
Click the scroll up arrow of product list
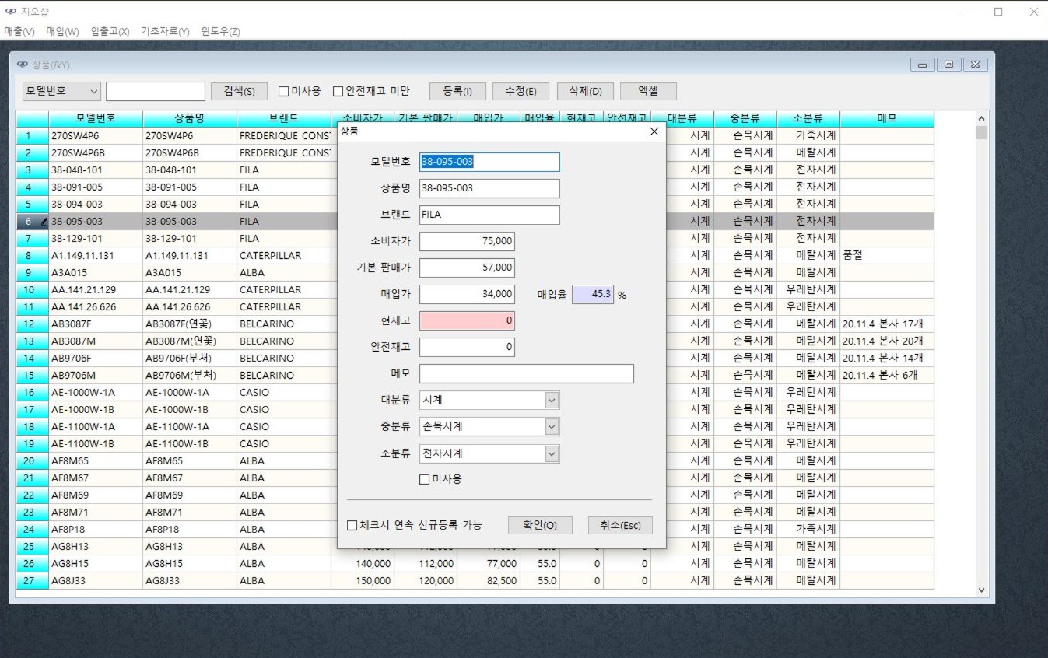click(981, 119)
